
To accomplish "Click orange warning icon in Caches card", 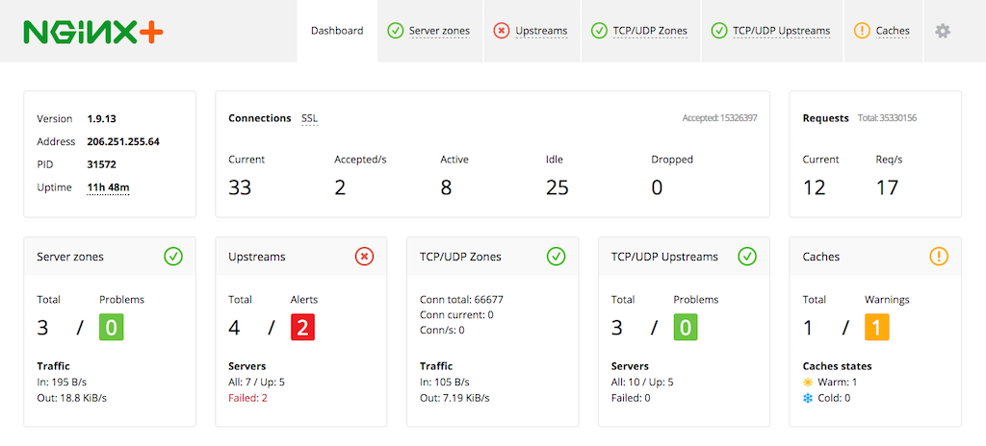I will pos(939,257).
